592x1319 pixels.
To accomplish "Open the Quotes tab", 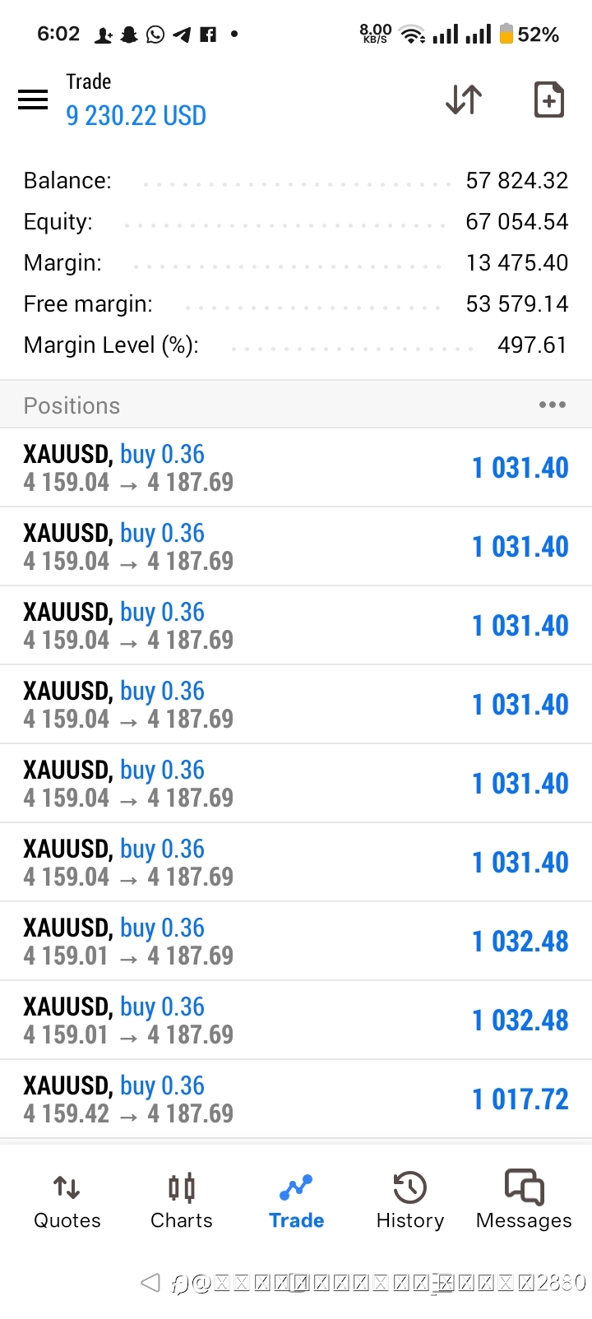I will click(x=67, y=1201).
